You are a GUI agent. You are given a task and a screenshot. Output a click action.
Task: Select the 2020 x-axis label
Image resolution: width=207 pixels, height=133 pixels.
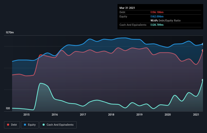pyautogui.click(x=168, y=115)
